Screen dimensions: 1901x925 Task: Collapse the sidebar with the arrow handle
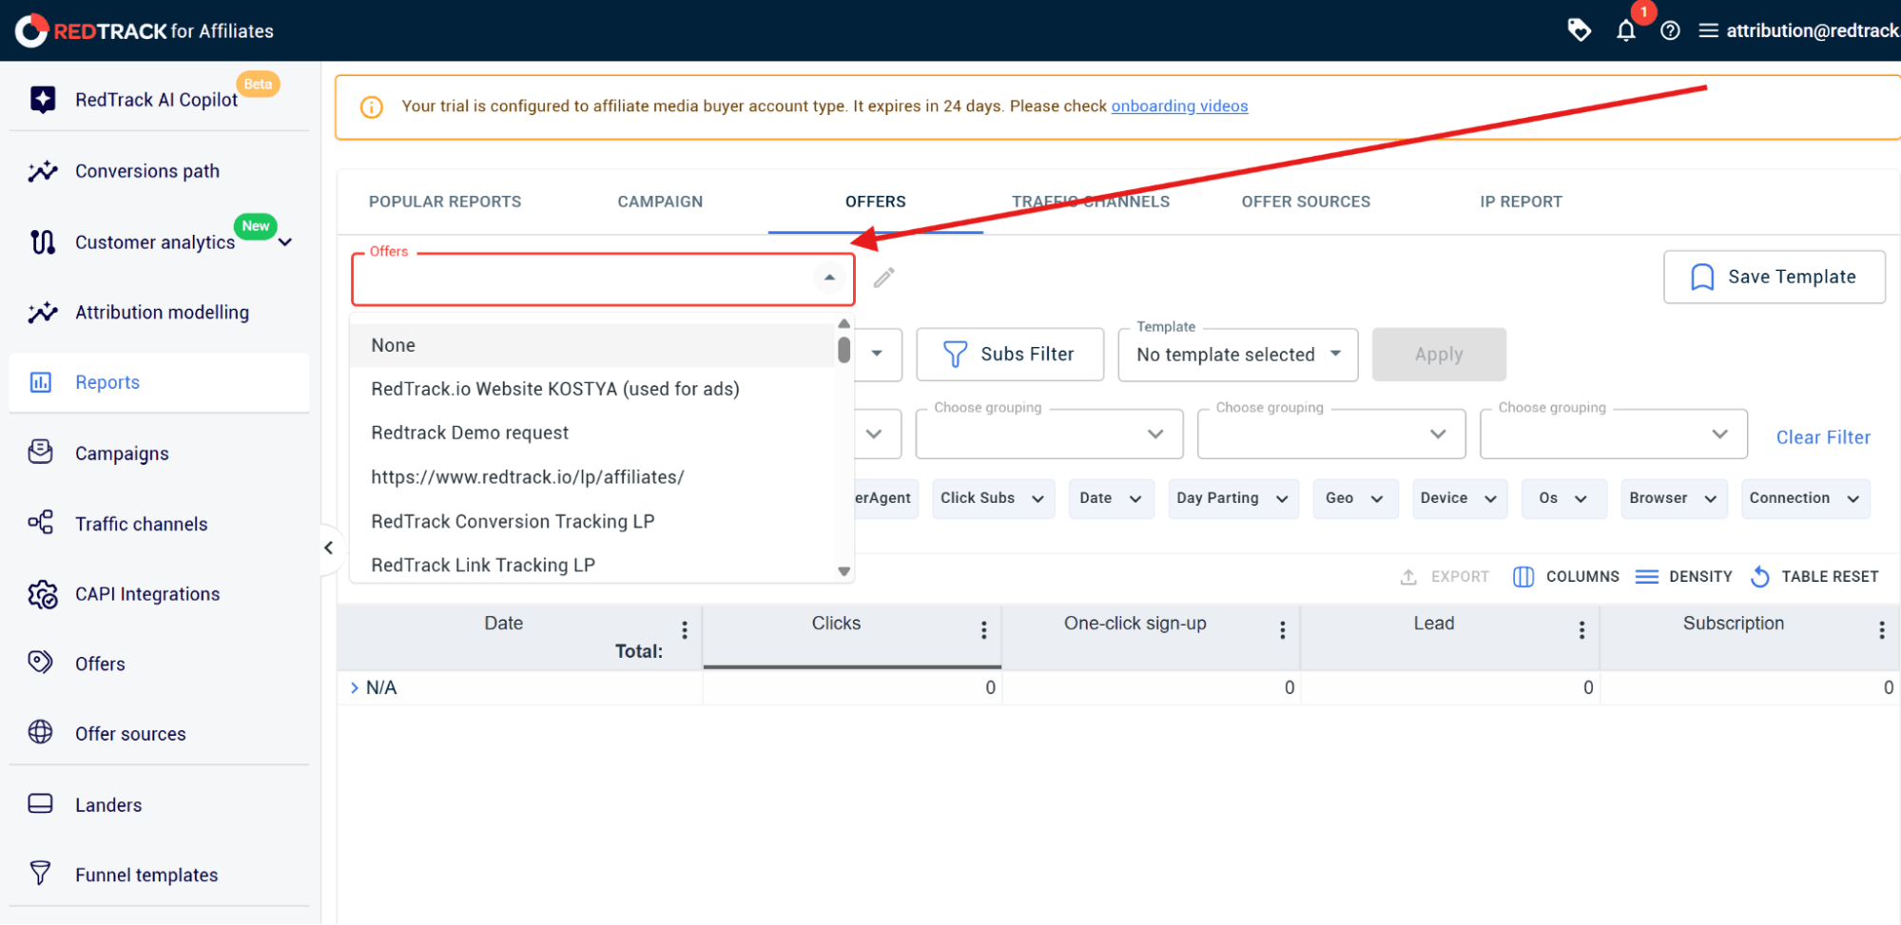click(329, 549)
